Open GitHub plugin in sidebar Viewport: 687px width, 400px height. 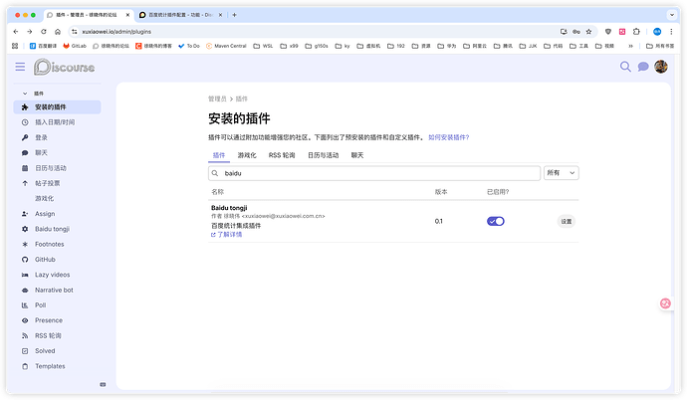[45, 259]
